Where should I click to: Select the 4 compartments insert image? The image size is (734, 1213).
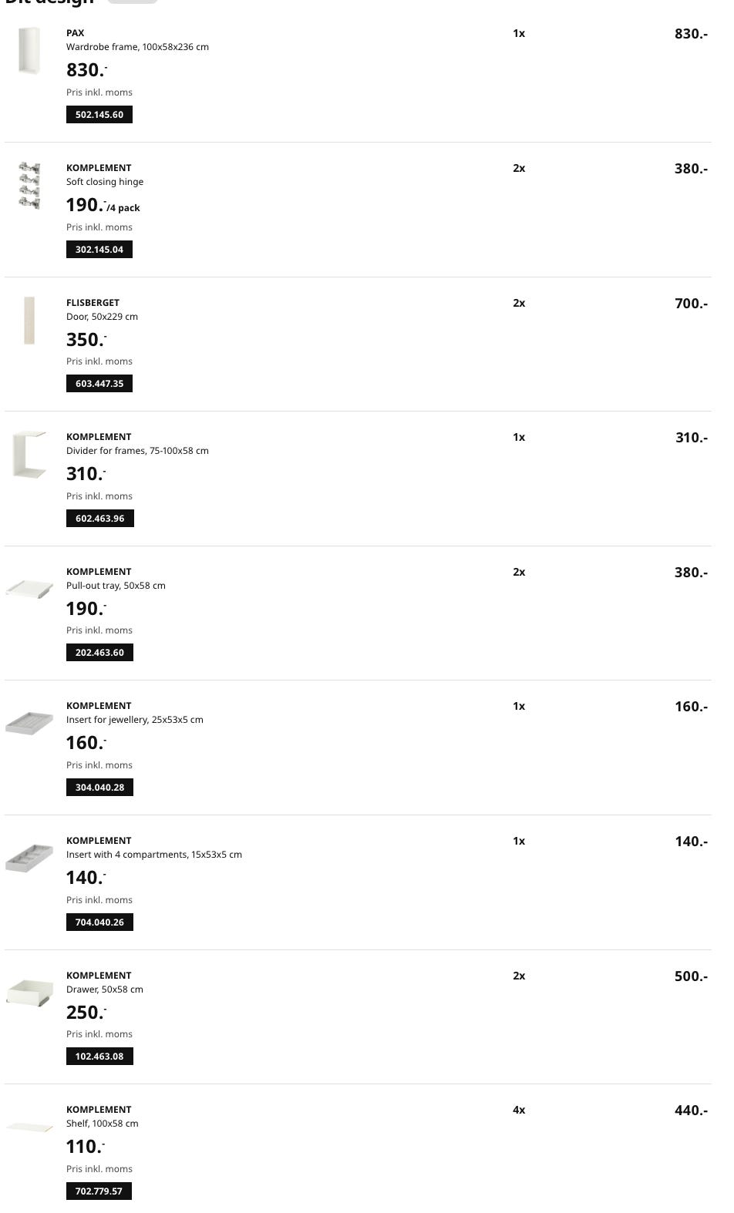pos(29,858)
